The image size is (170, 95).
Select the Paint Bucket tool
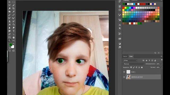tap(14, 25)
